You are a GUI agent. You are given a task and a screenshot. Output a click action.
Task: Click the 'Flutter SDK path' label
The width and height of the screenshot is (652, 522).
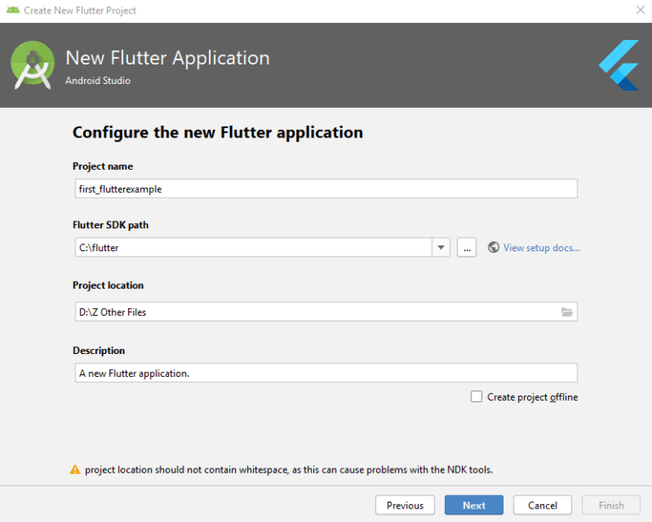click(110, 225)
